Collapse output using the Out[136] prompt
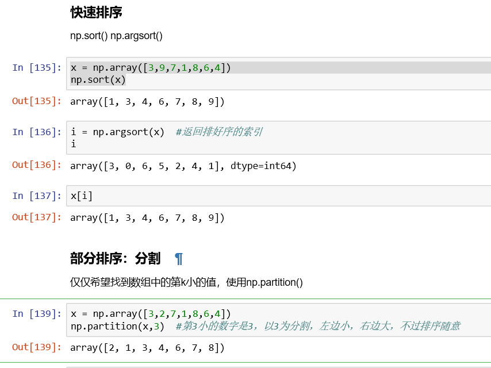491x368 pixels. coord(37,165)
